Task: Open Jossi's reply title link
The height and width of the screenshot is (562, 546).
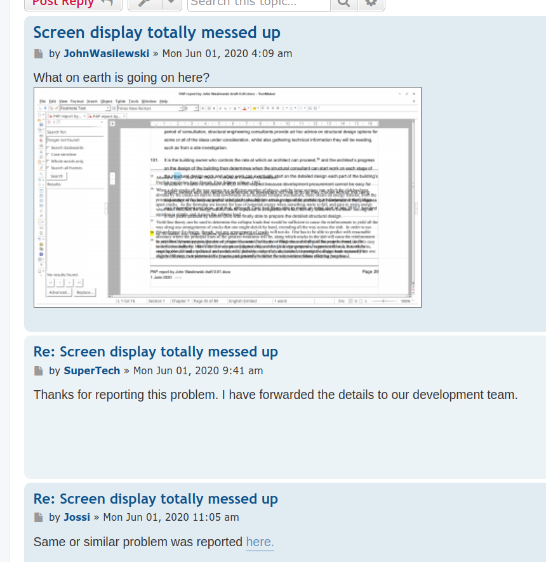Action: pos(156,499)
